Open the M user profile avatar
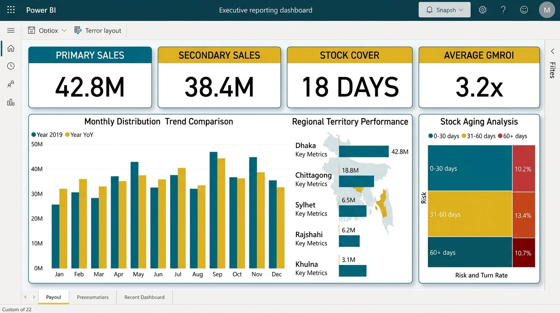 (547, 10)
